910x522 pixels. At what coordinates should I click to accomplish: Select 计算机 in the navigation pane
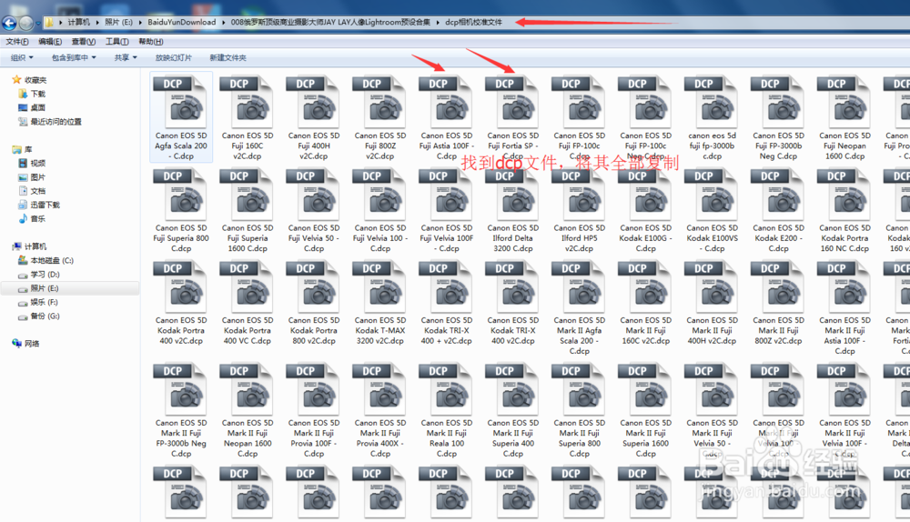35,247
